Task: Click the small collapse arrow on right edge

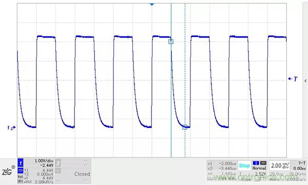Action: click(305, 81)
